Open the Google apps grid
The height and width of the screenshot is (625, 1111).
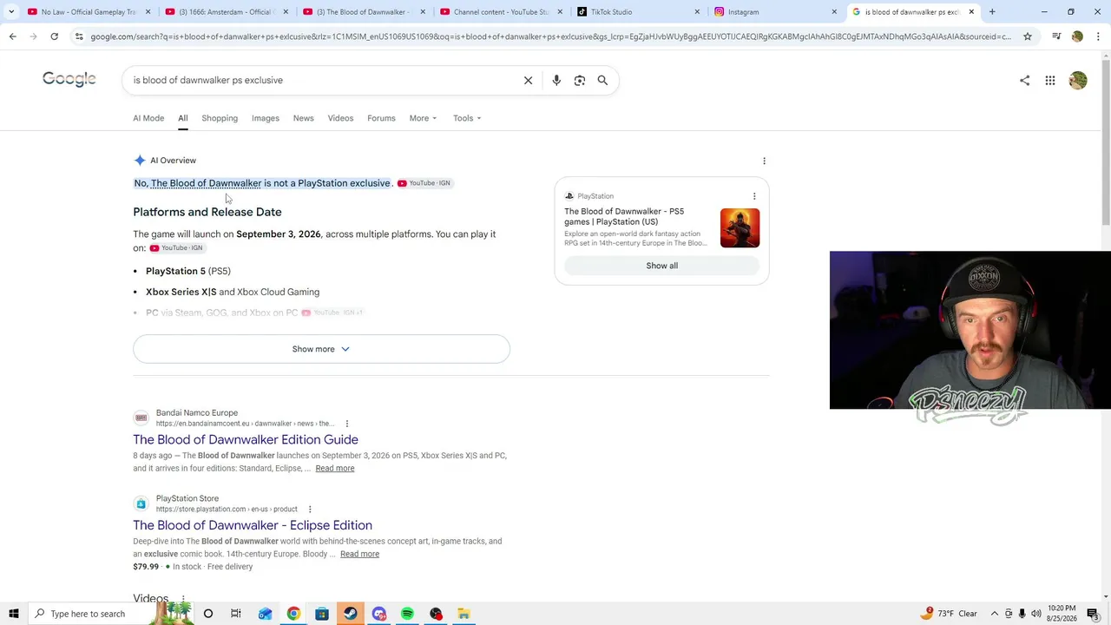point(1050,81)
